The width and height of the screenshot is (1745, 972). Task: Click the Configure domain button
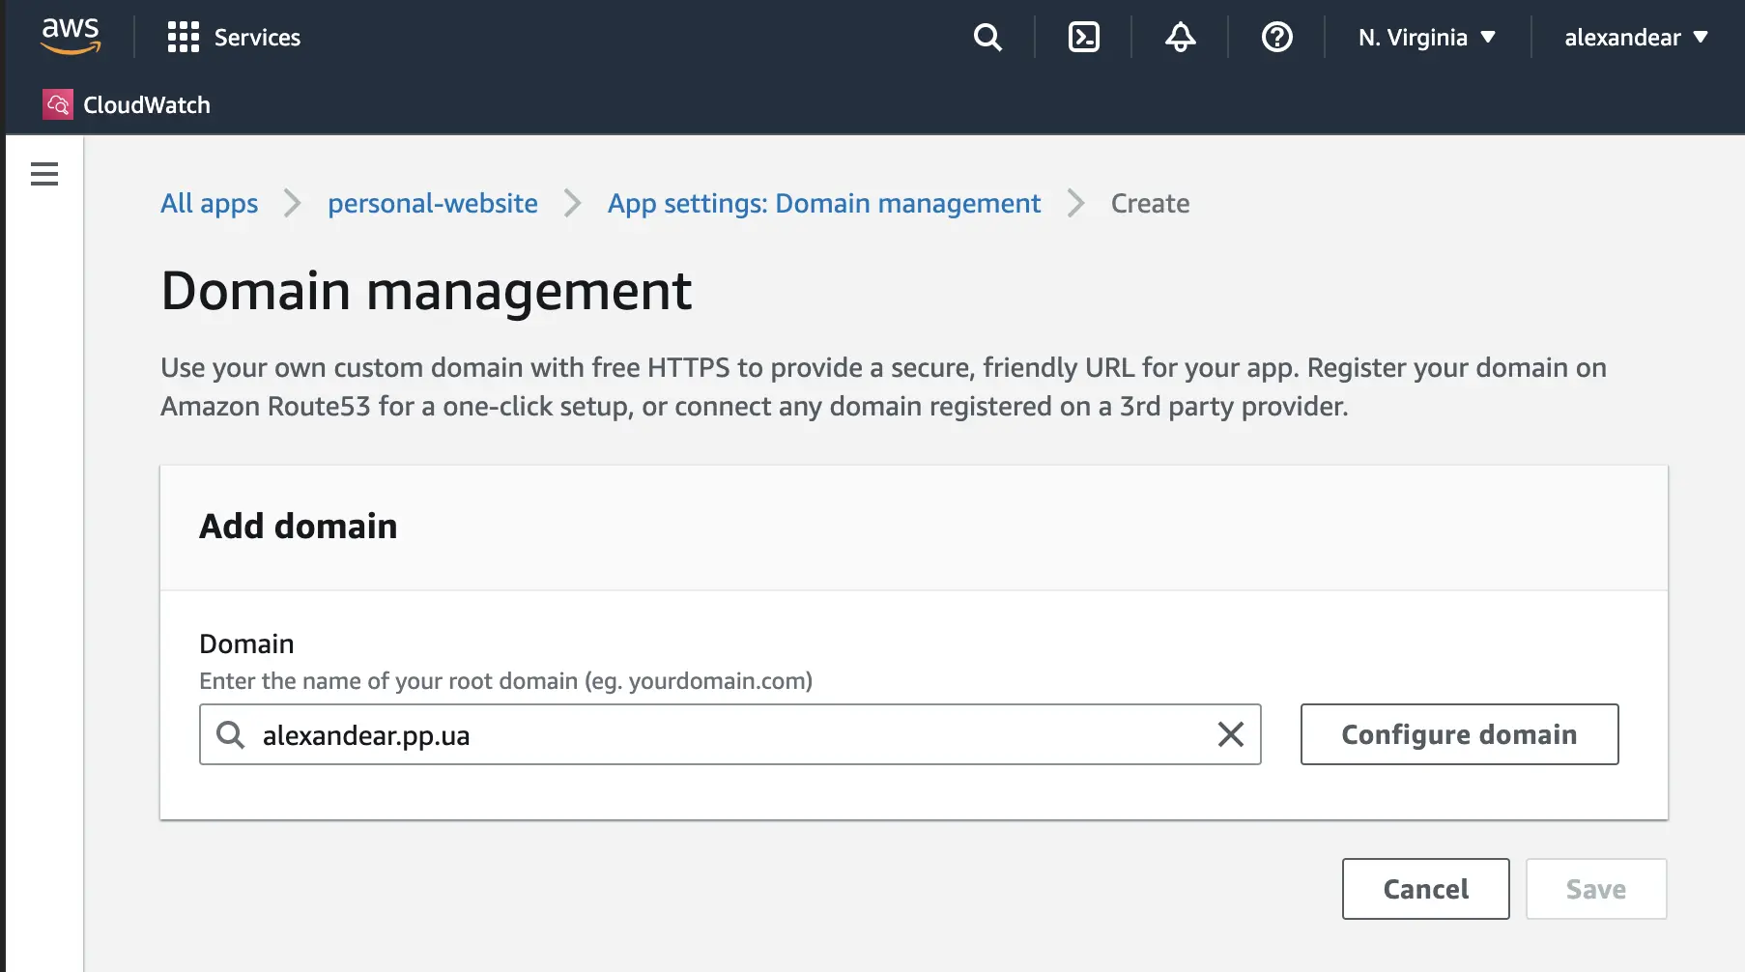(1459, 734)
